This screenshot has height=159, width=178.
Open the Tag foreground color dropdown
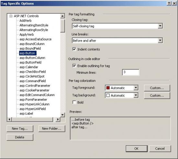point(136,88)
